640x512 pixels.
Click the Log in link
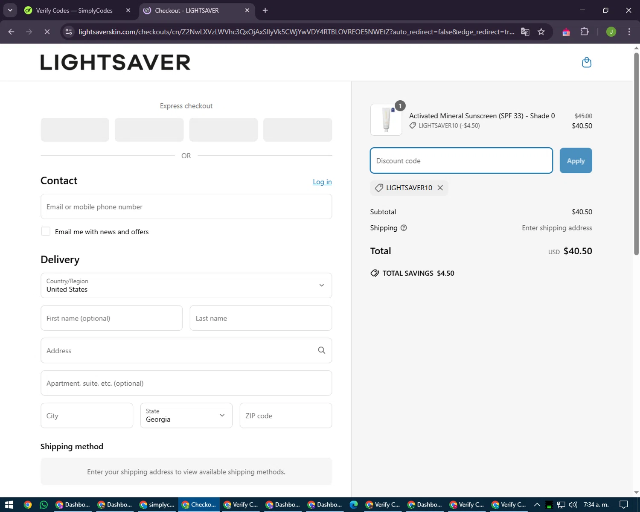click(322, 182)
